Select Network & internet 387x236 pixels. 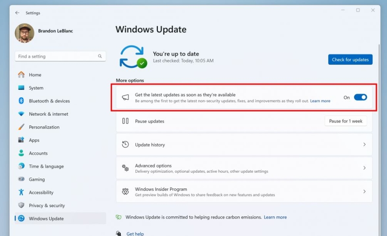[x=60, y=114]
